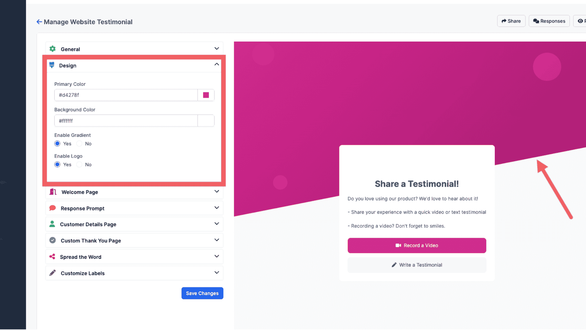This screenshot has width=586, height=330.
Task: Click the video camera icon on Record button
Action: coord(398,245)
